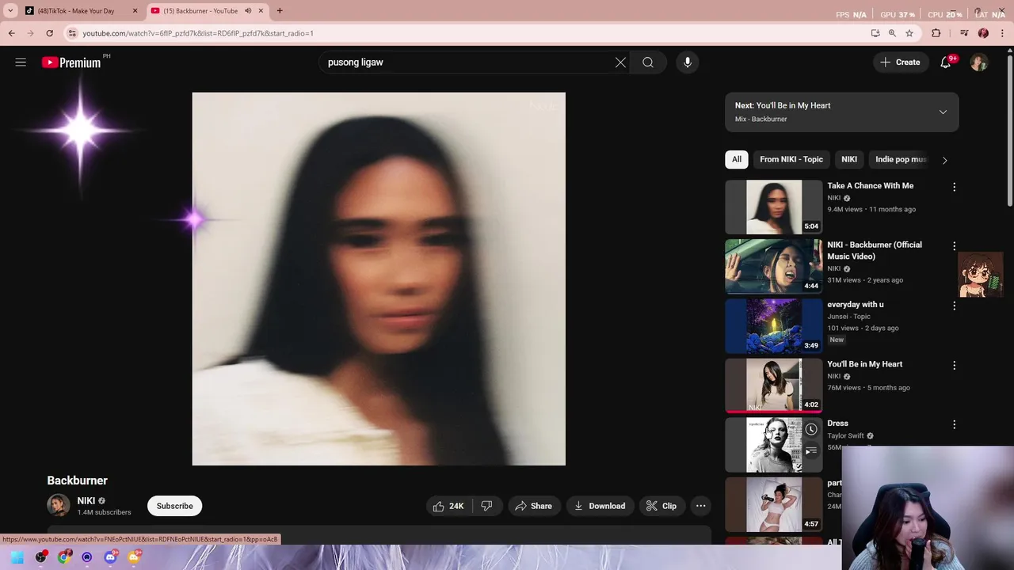Image resolution: width=1014 pixels, height=570 pixels.
Task: Select the All filter chip
Action: tap(737, 159)
